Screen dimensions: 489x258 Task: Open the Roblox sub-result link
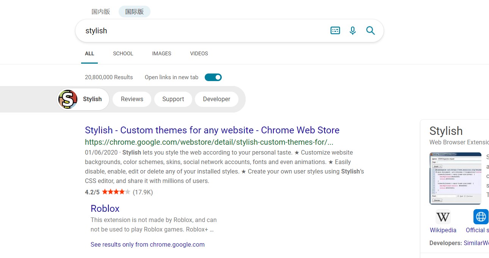point(105,209)
